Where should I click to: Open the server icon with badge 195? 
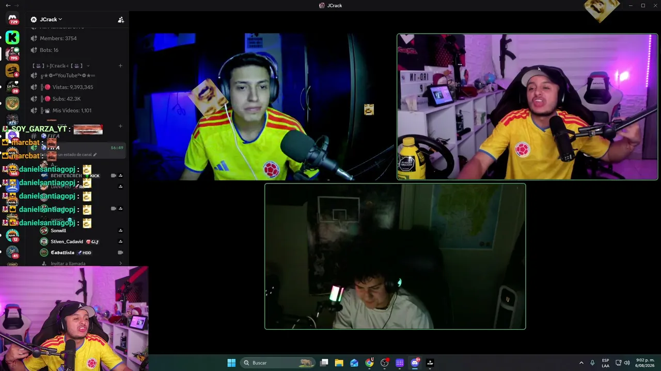(x=12, y=54)
